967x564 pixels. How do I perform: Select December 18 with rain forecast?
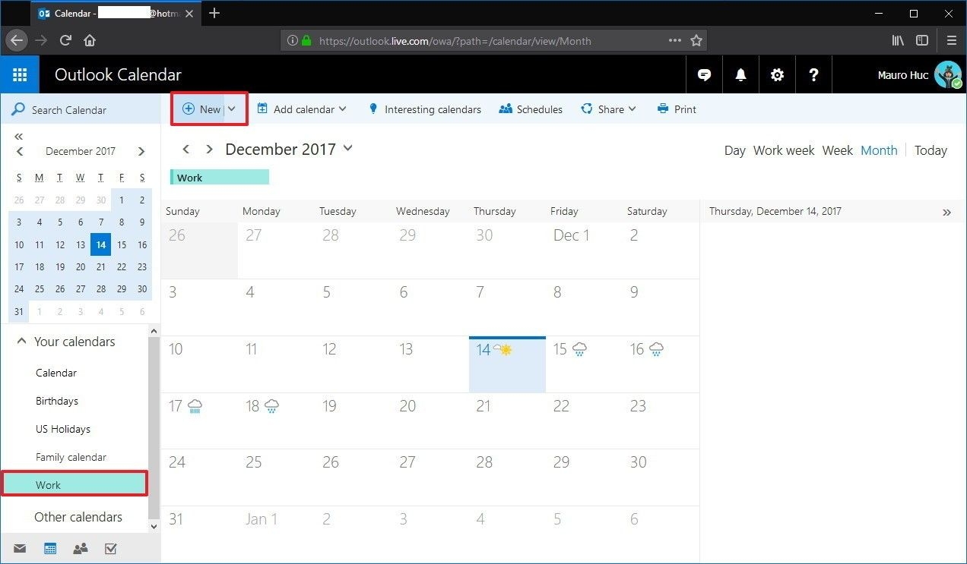[x=276, y=421]
